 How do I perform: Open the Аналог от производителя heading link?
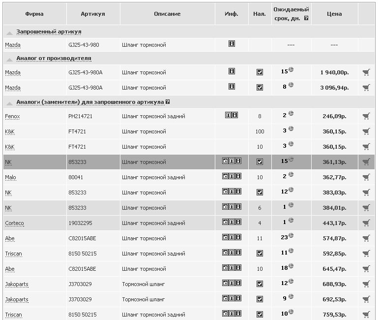54,58
